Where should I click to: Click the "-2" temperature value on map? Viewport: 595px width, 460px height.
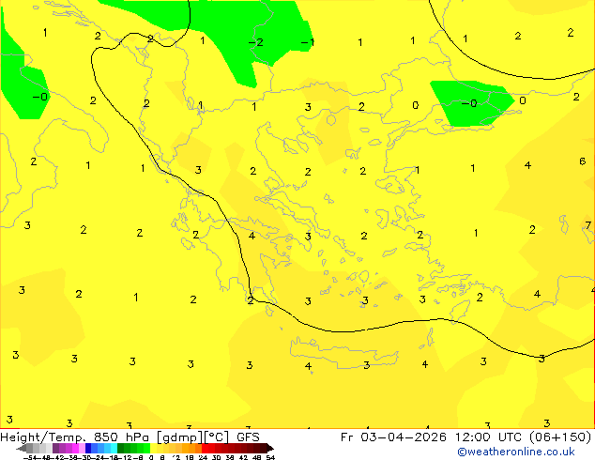click(256, 42)
